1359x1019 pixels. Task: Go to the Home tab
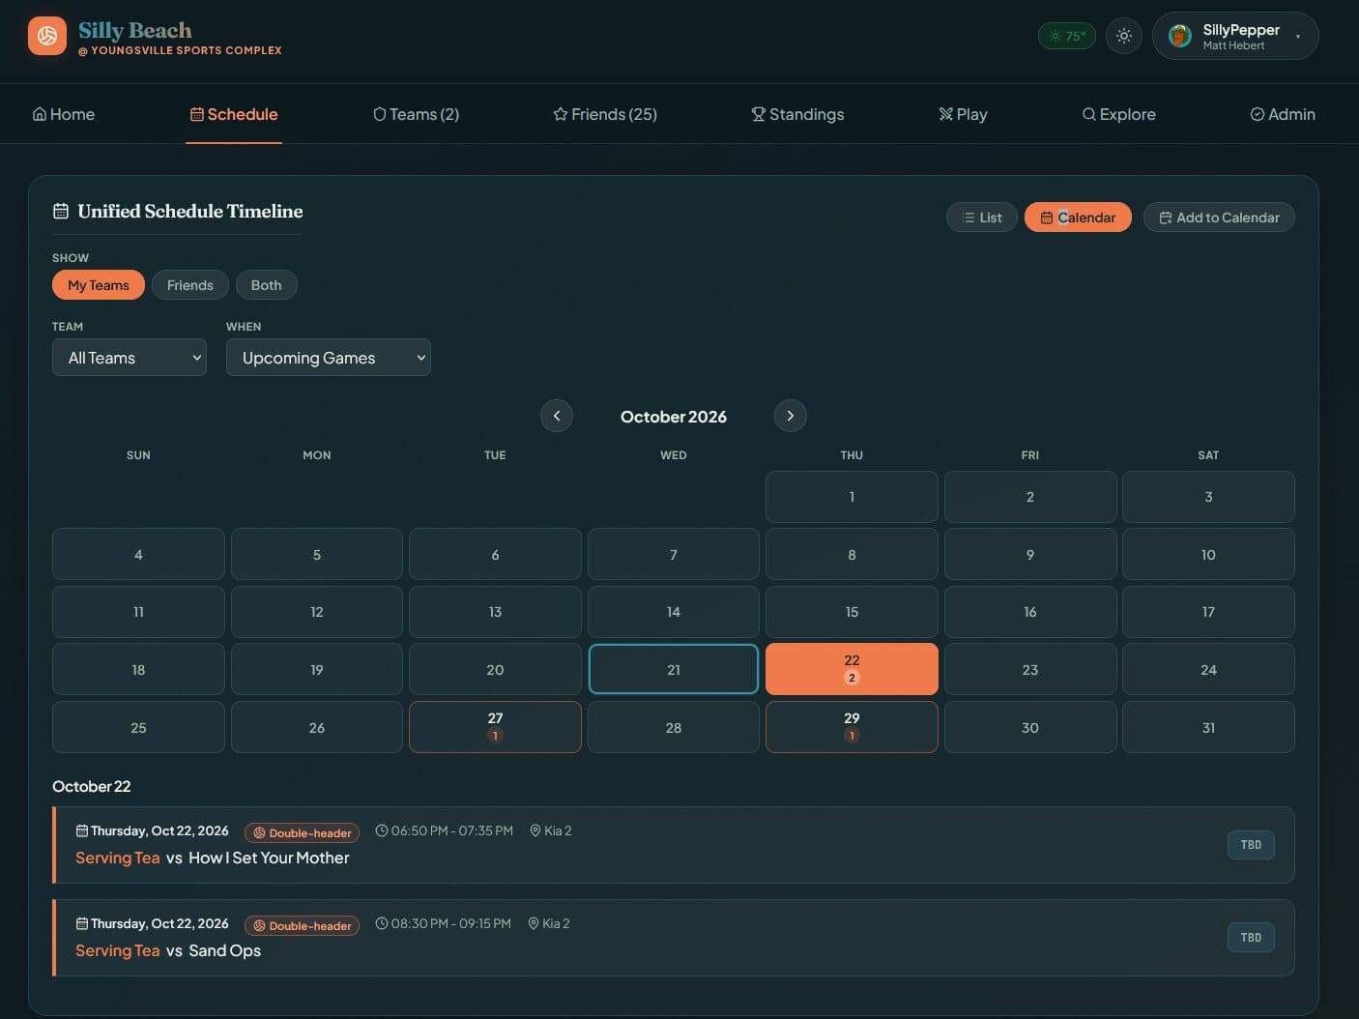[x=64, y=114]
